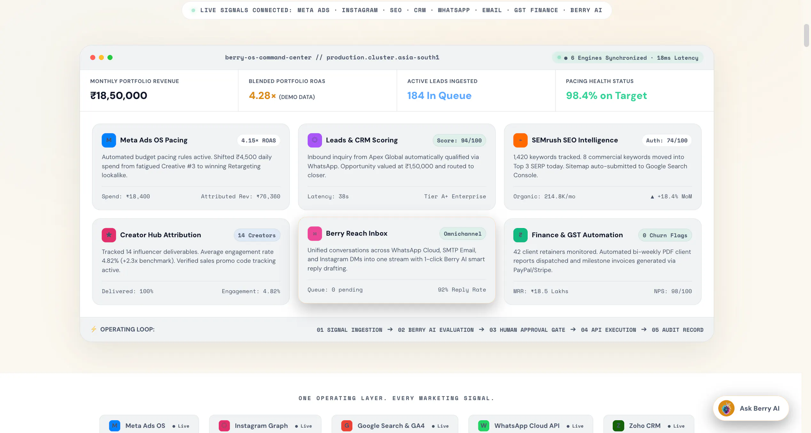Click the Monthly Portfolio Revenue ₹18,50,000 value
This screenshot has height=433, width=811.
(119, 95)
